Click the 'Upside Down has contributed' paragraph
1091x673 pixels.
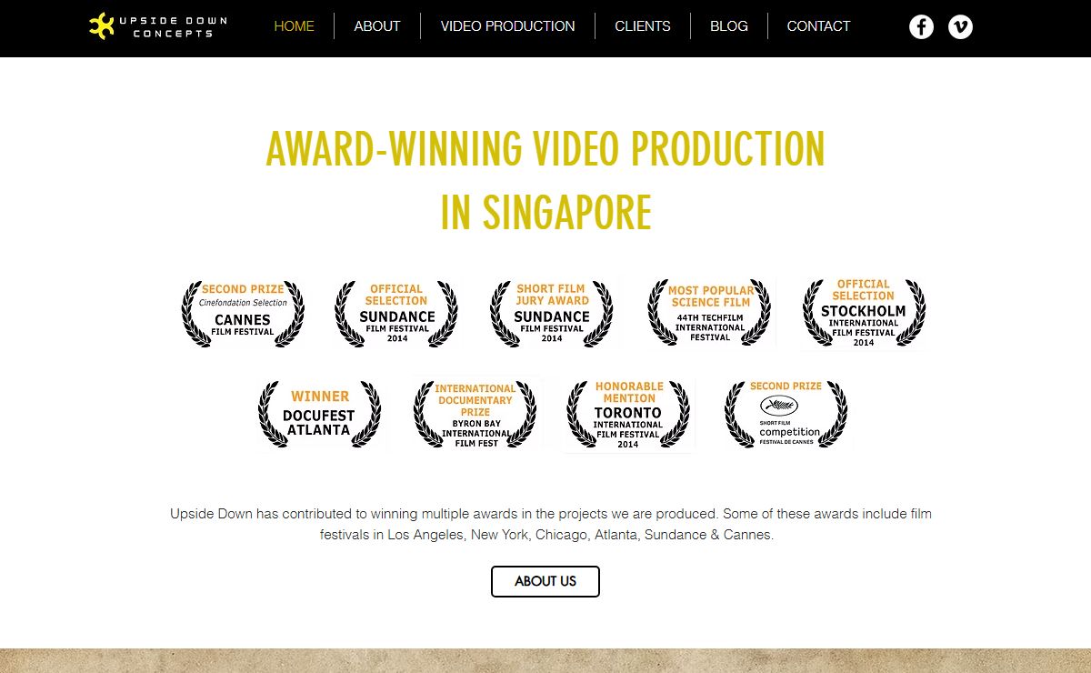coord(551,525)
